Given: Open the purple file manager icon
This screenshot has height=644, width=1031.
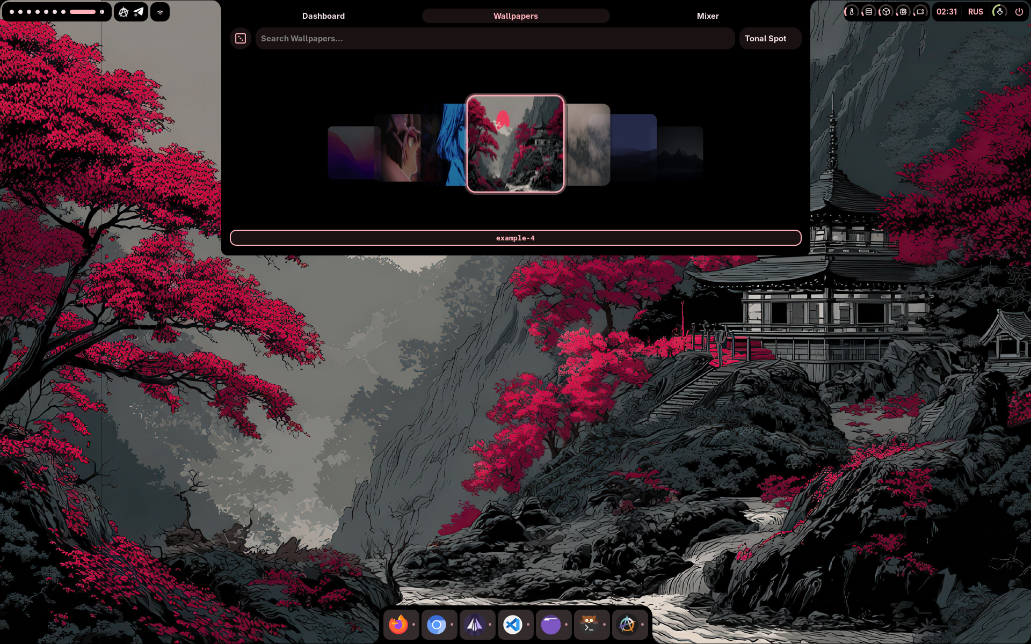Looking at the screenshot, I should coord(550,624).
